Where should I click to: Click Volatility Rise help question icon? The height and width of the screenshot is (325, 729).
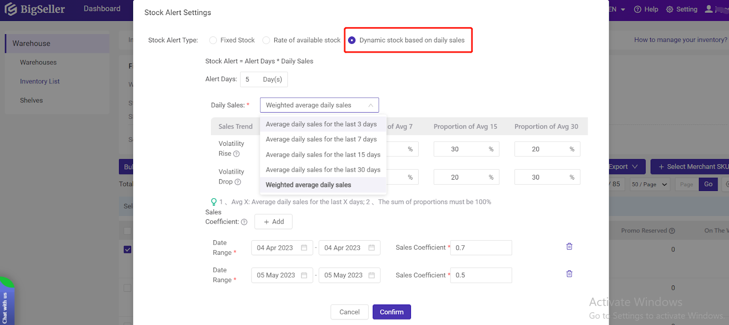tap(236, 154)
